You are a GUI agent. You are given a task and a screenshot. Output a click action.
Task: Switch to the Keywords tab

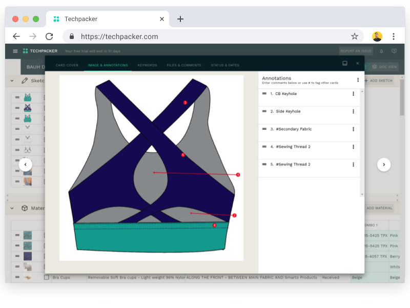[147, 65]
